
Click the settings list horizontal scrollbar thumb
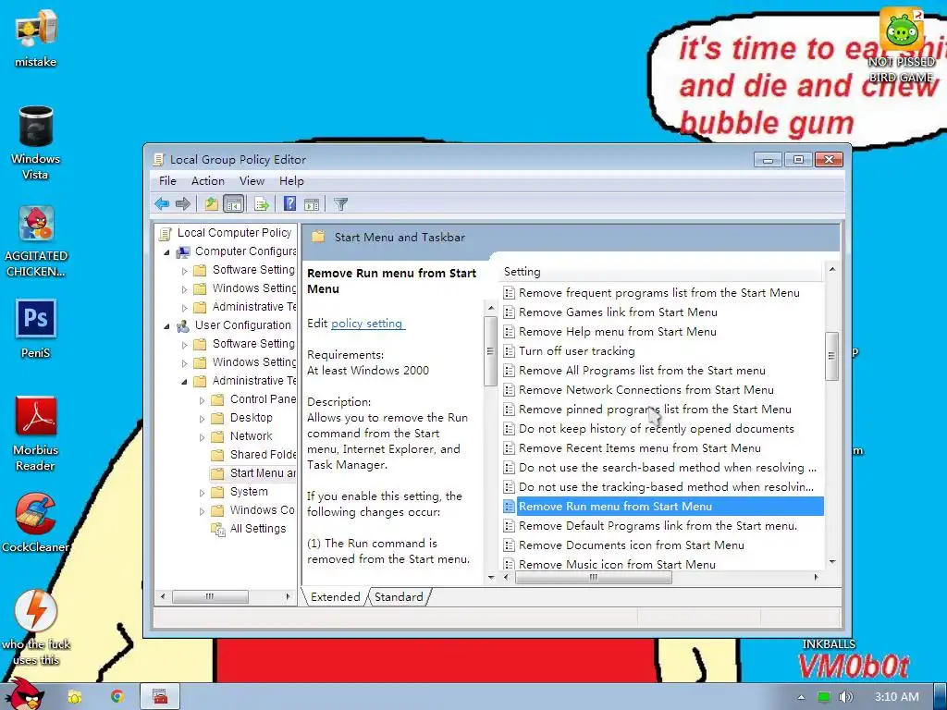(x=594, y=577)
